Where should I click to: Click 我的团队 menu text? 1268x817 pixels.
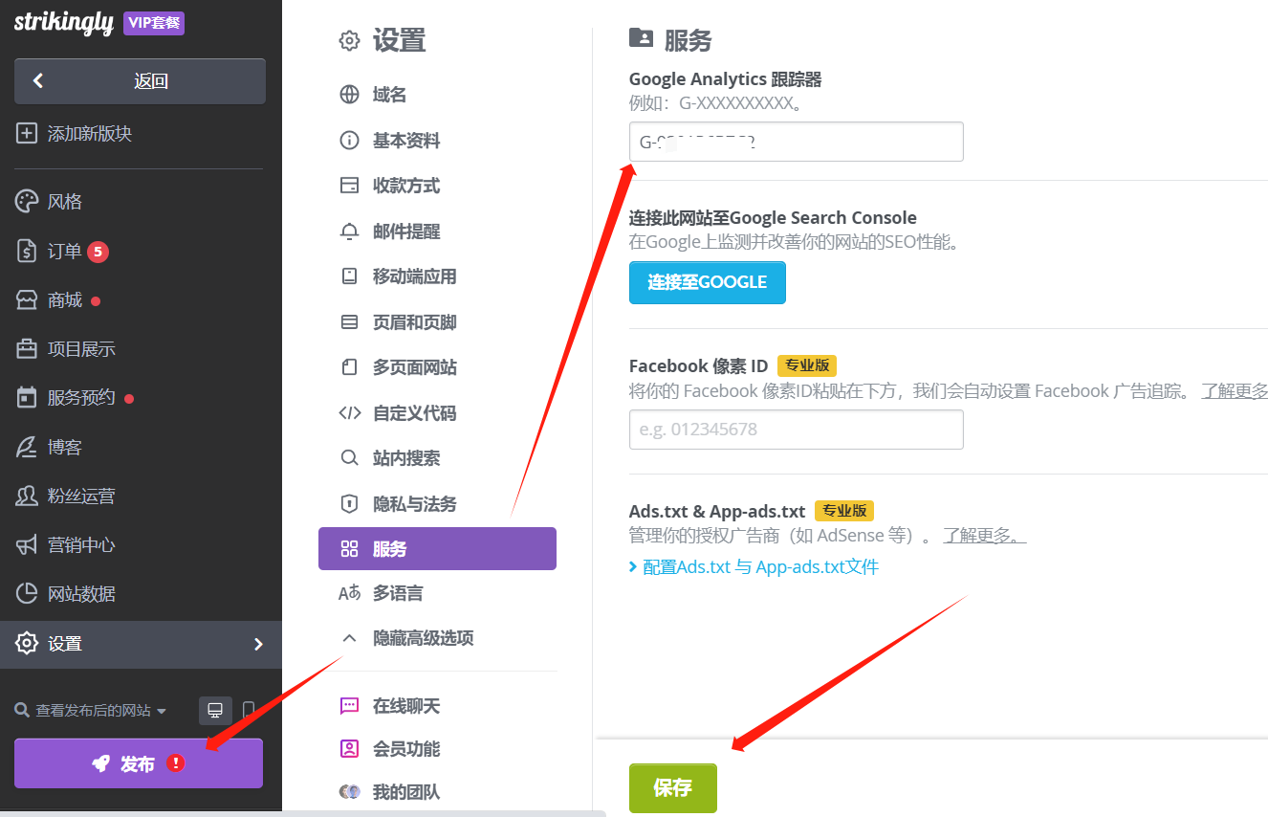pos(406,792)
